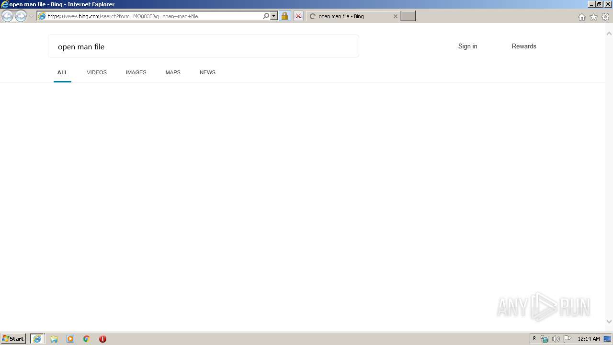The height and width of the screenshot is (345, 613).
Task: Click the Bing search box
Action: pos(204,46)
